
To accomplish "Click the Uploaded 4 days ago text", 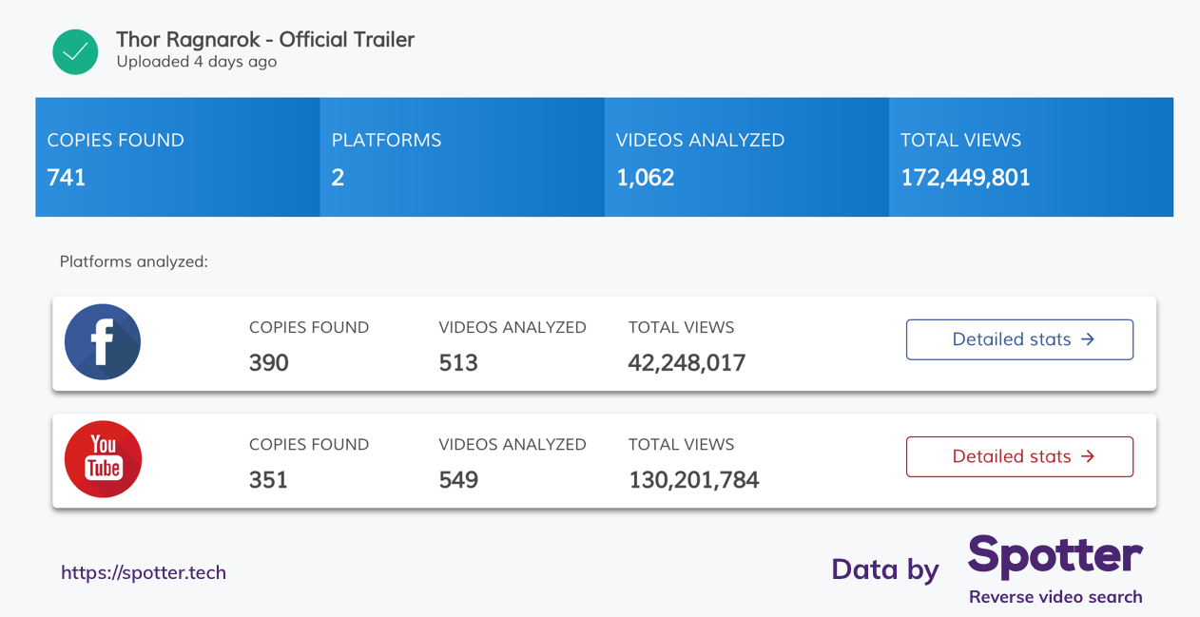I will (x=197, y=62).
